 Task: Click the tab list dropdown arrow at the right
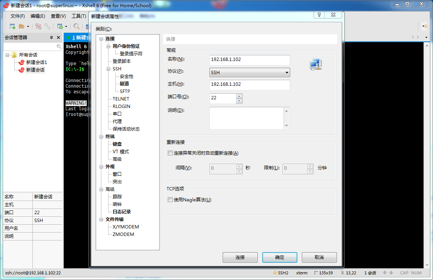click(426, 37)
